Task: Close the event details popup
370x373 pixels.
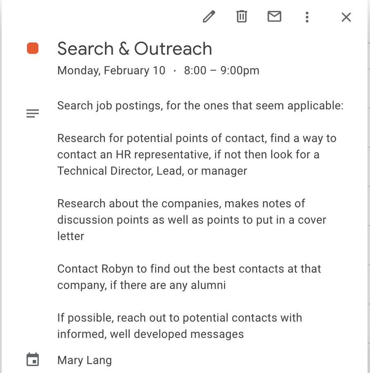Action: click(346, 17)
